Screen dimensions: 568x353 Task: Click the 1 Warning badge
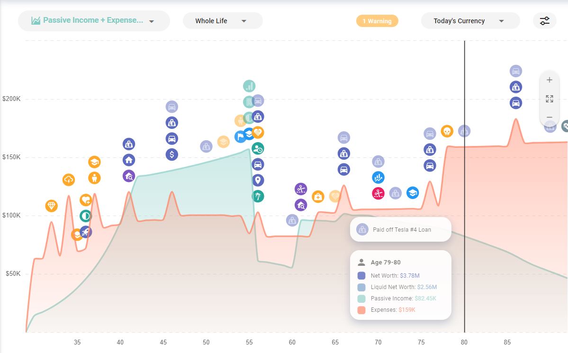(x=377, y=21)
